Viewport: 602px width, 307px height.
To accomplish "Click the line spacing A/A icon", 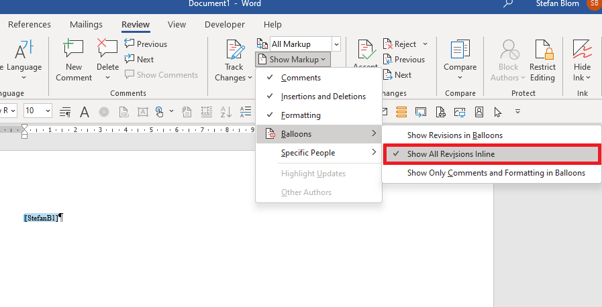I will click(x=246, y=112).
